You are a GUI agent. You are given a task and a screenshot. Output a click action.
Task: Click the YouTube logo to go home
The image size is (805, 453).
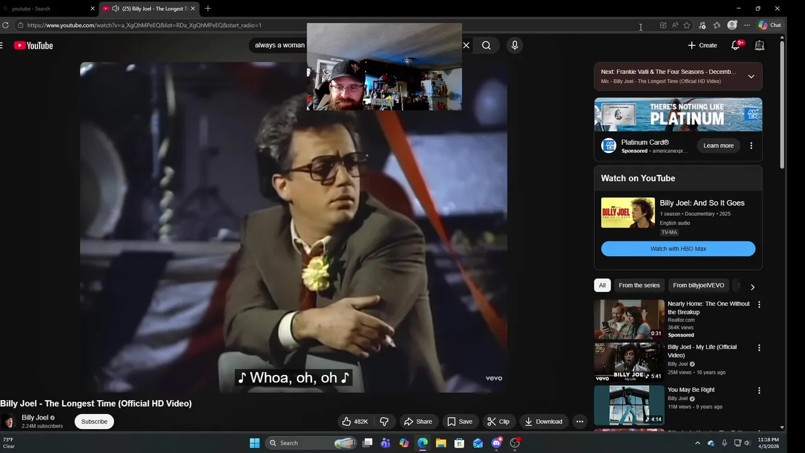(x=33, y=45)
